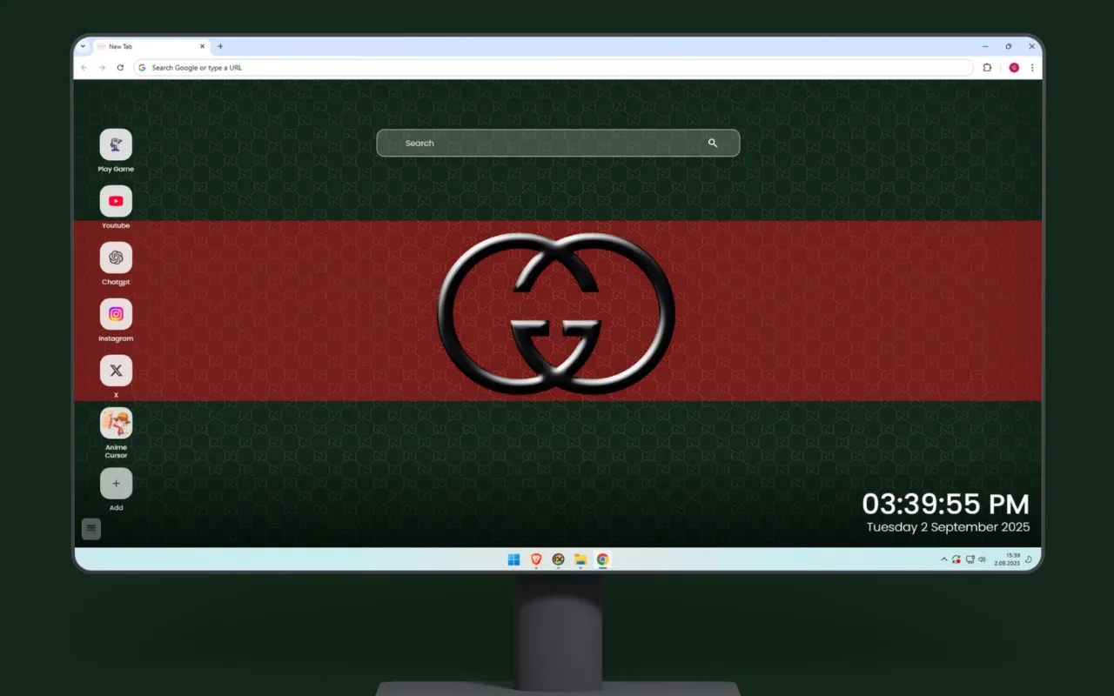This screenshot has width=1114, height=696.
Task: Open the round black-yellow taskbar app
Action: tap(558, 559)
